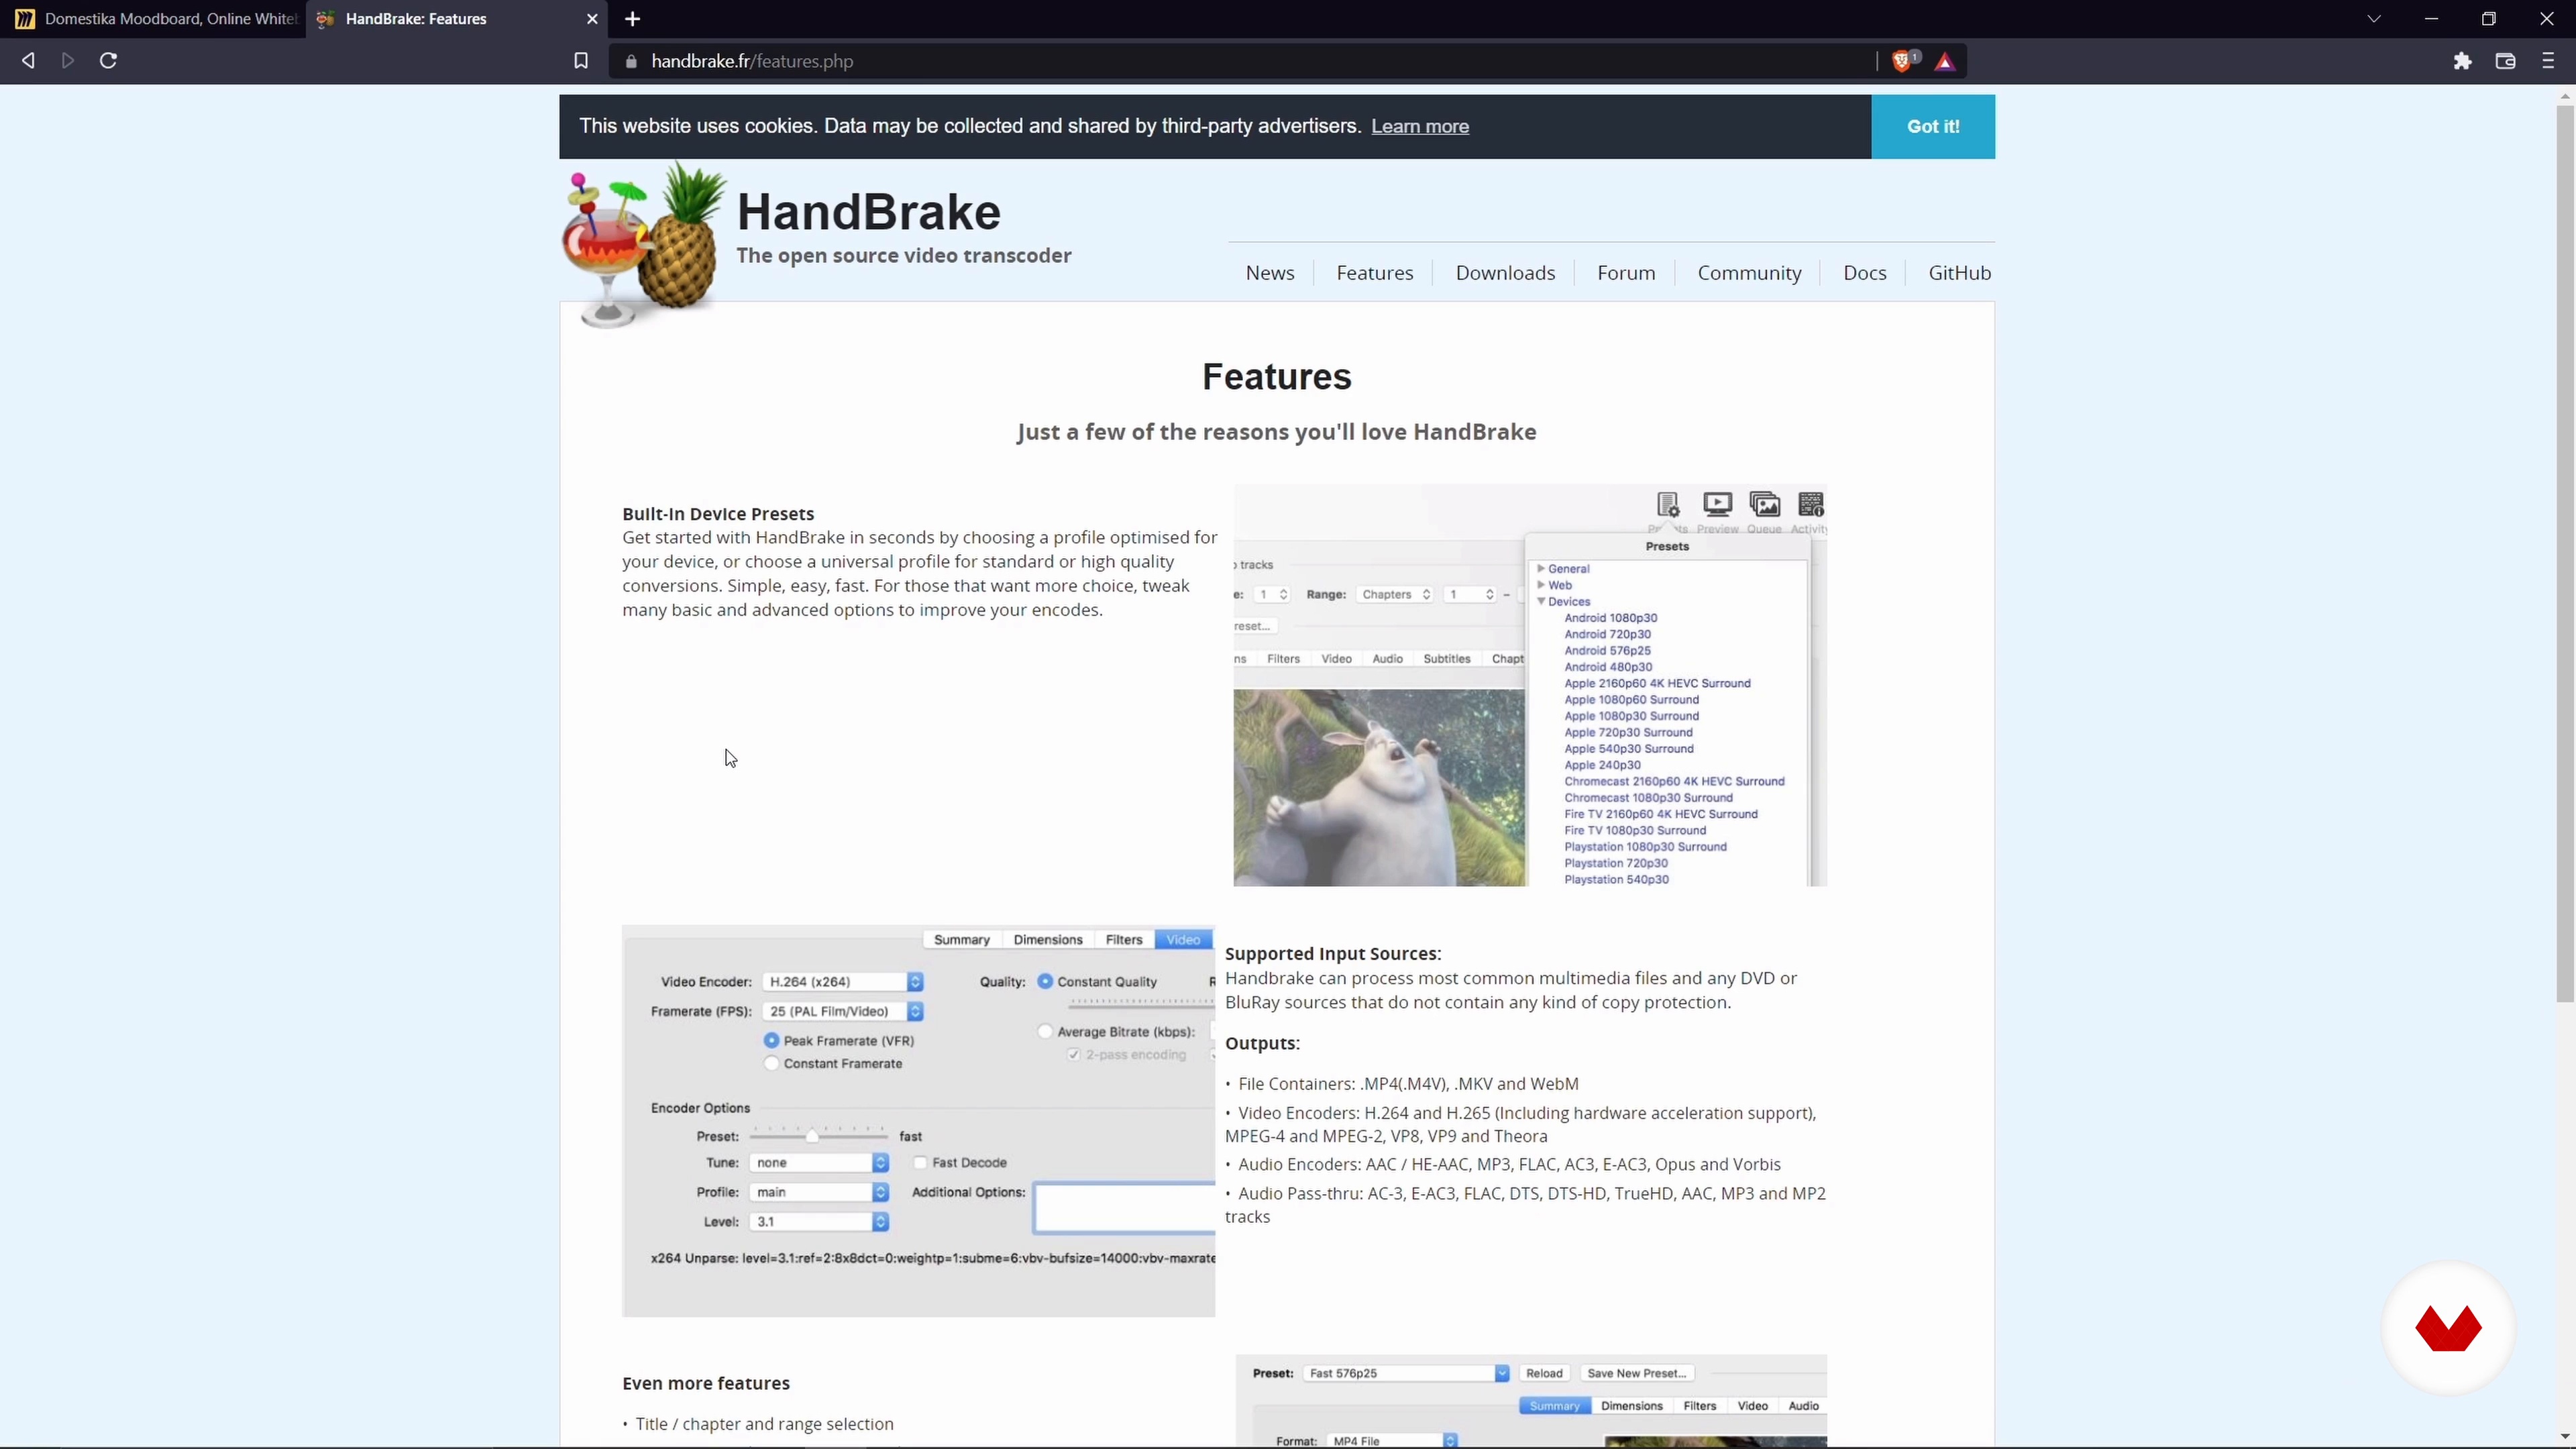Screen dimensions: 2576x1449
Task: Open the Tune none dropdown
Action: click(819, 1163)
